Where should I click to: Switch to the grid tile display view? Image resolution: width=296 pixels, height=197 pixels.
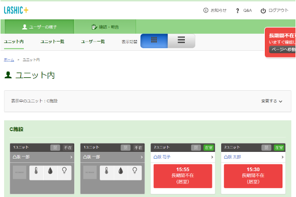[154, 41]
